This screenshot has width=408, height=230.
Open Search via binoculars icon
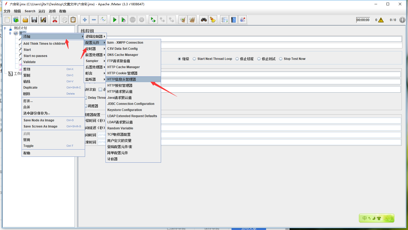click(x=204, y=20)
